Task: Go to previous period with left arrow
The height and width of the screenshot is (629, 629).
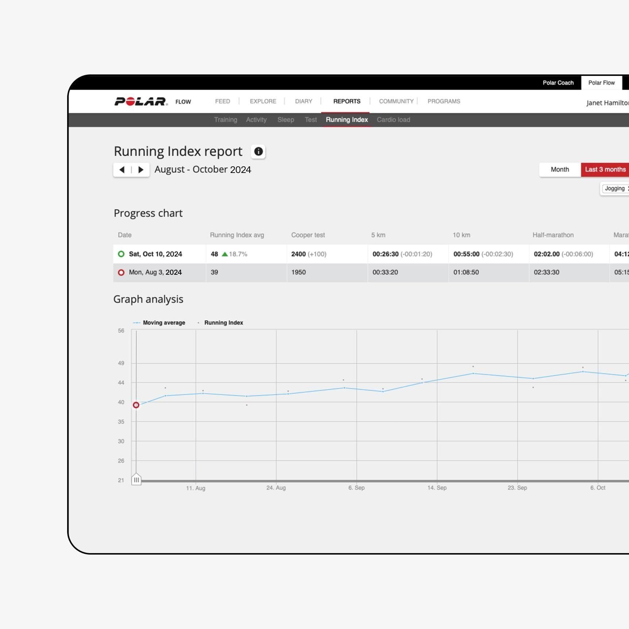Action: [122, 170]
